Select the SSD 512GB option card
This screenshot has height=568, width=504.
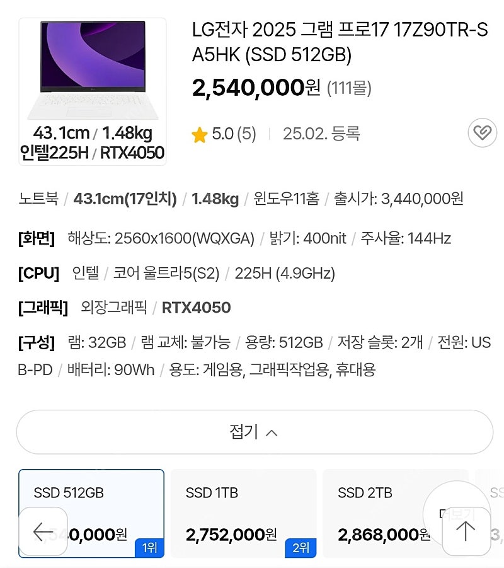point(91,513)
